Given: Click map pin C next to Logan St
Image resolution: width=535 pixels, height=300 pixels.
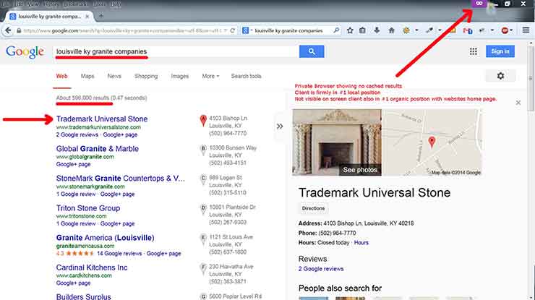Looking at the screenshot, I should (203, 179).
